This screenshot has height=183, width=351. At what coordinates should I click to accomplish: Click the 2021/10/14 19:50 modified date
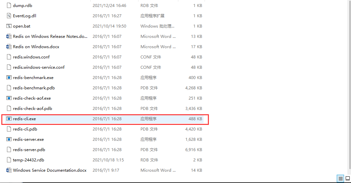(x=110, y=26)
